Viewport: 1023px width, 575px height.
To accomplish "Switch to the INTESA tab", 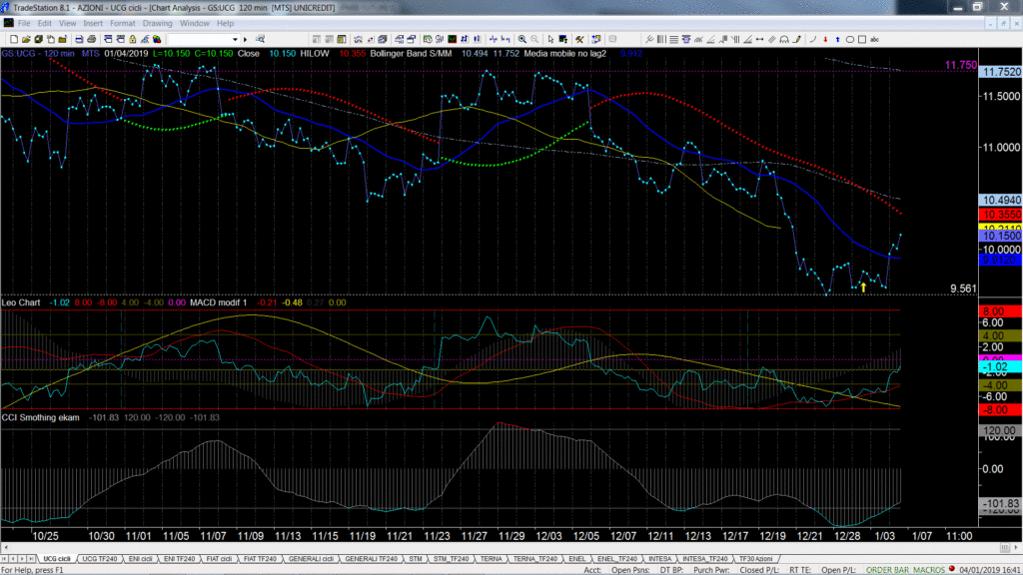I will (659, 559).
